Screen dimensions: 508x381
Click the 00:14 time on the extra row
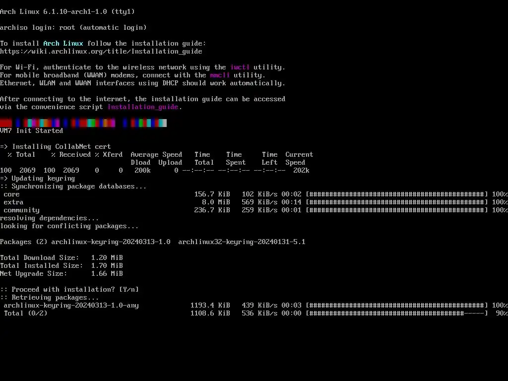coord(291,202)
